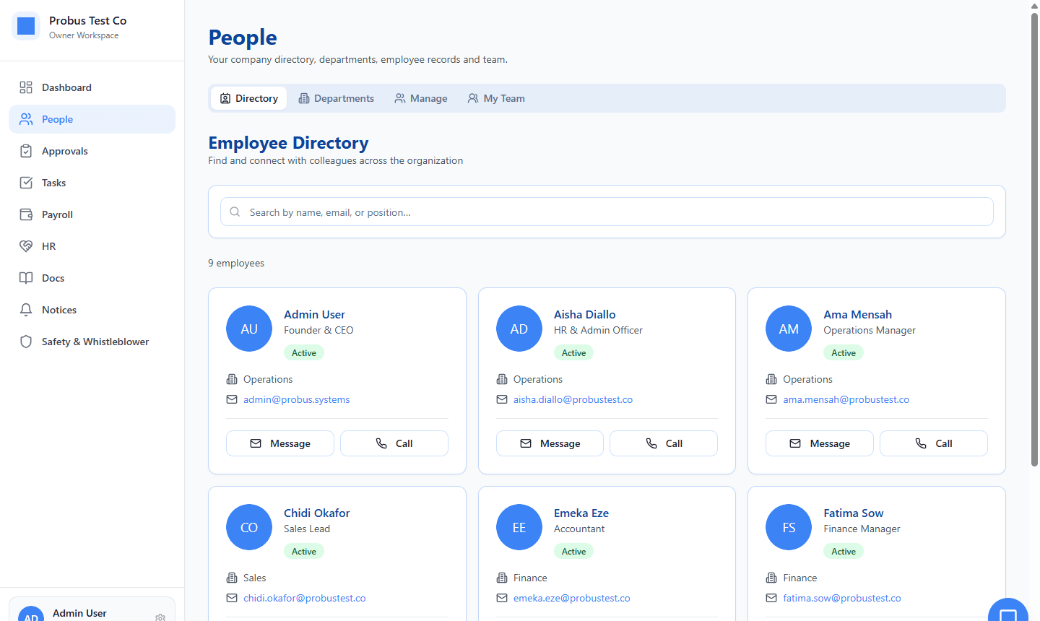Click the Tasks checkbox icon

26,183
